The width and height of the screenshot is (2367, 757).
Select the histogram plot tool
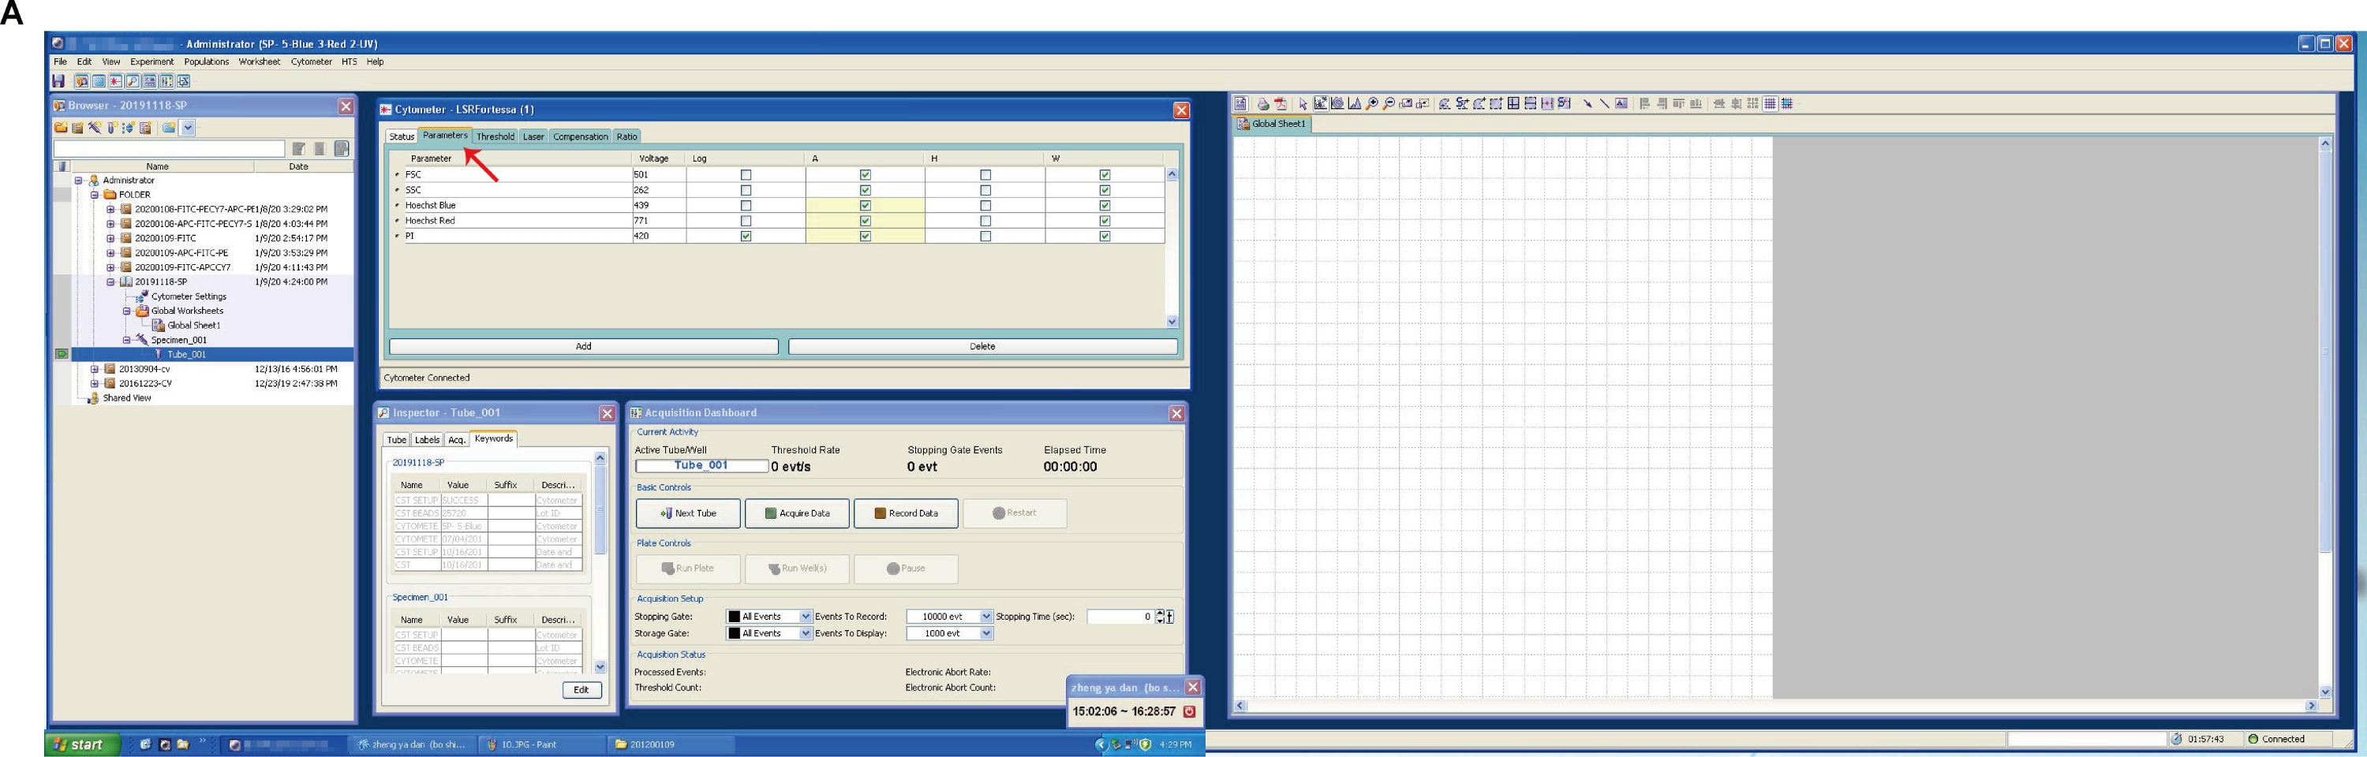1355,104
